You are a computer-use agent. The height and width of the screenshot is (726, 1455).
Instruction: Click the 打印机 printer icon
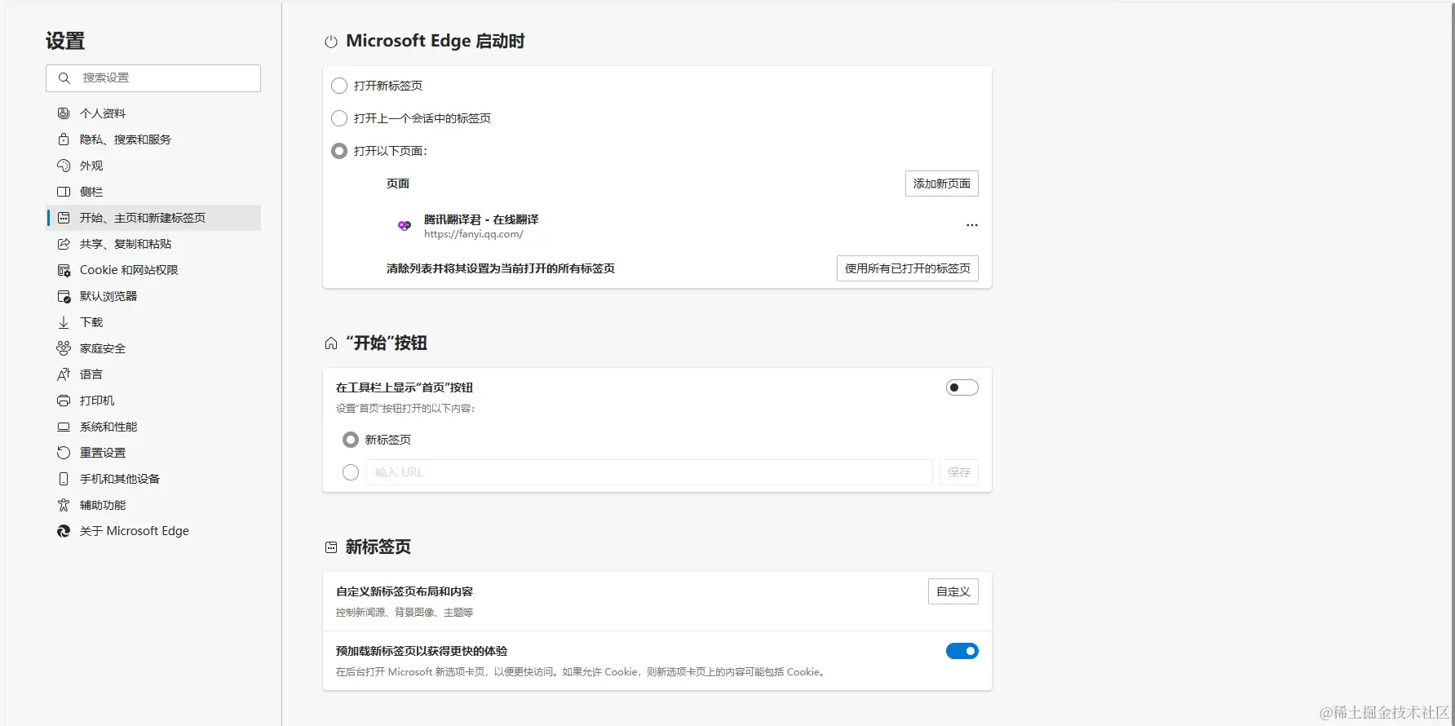(64, 401)
